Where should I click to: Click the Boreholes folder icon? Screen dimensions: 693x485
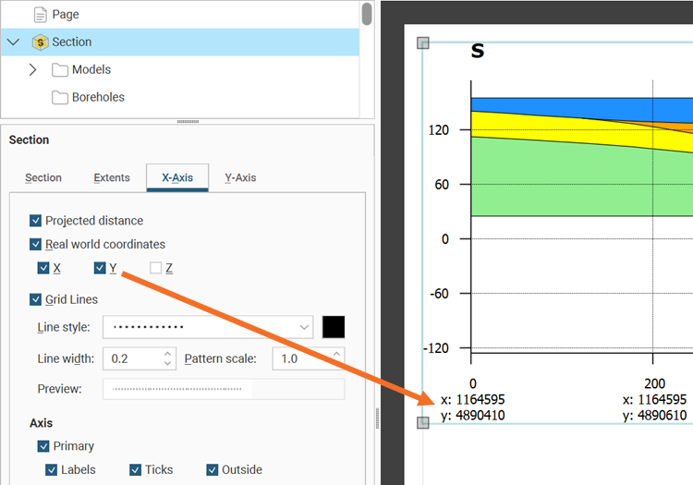click(x=60, y=98)
